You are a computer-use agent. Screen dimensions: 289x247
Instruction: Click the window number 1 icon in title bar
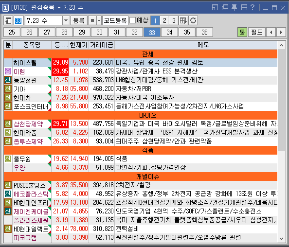coord(5,8)
